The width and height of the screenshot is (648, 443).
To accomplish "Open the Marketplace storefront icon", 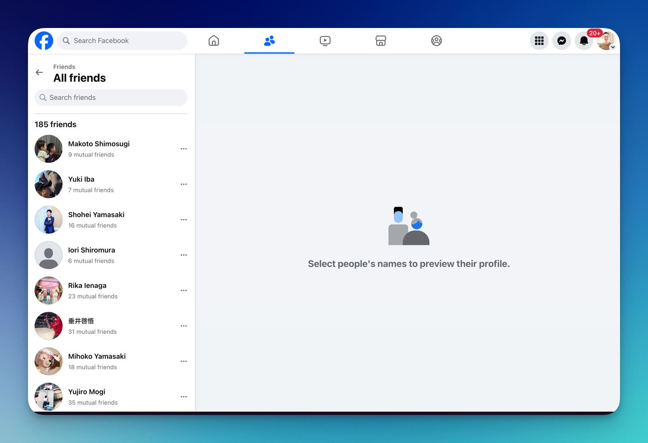I will (x=380, y=41).
